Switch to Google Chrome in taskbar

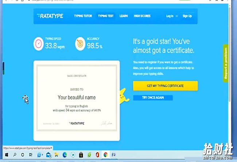pyautogui.click(x=106, y=155)
